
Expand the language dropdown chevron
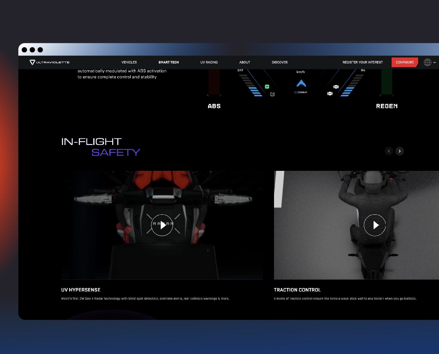pyautogui.click(x=435, y=63)
